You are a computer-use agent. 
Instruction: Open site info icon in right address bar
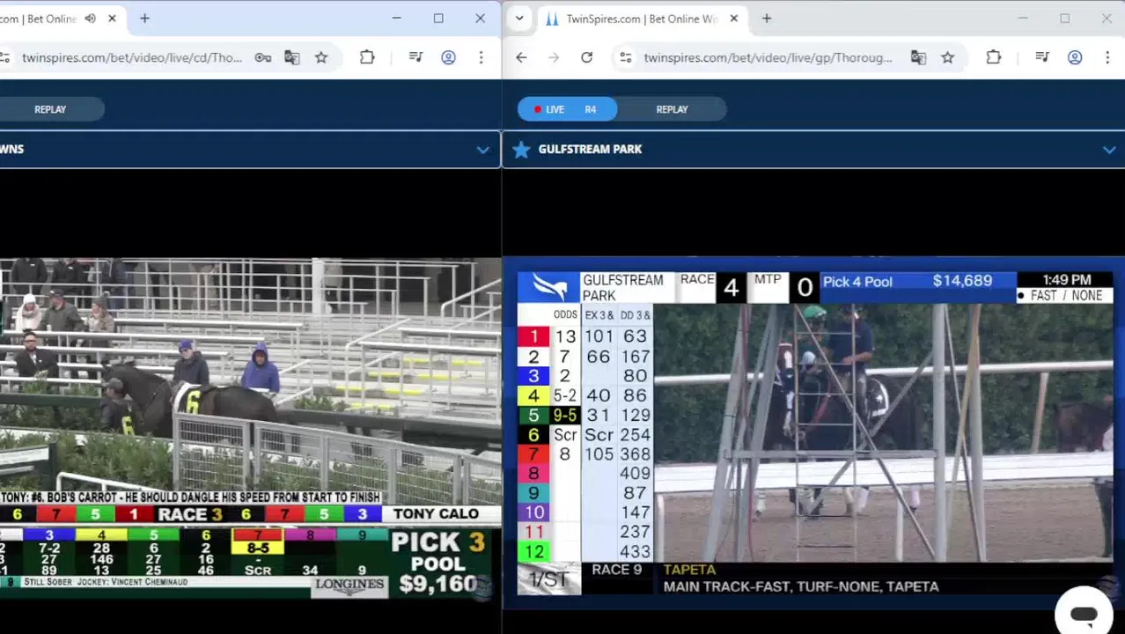[625, 57]
